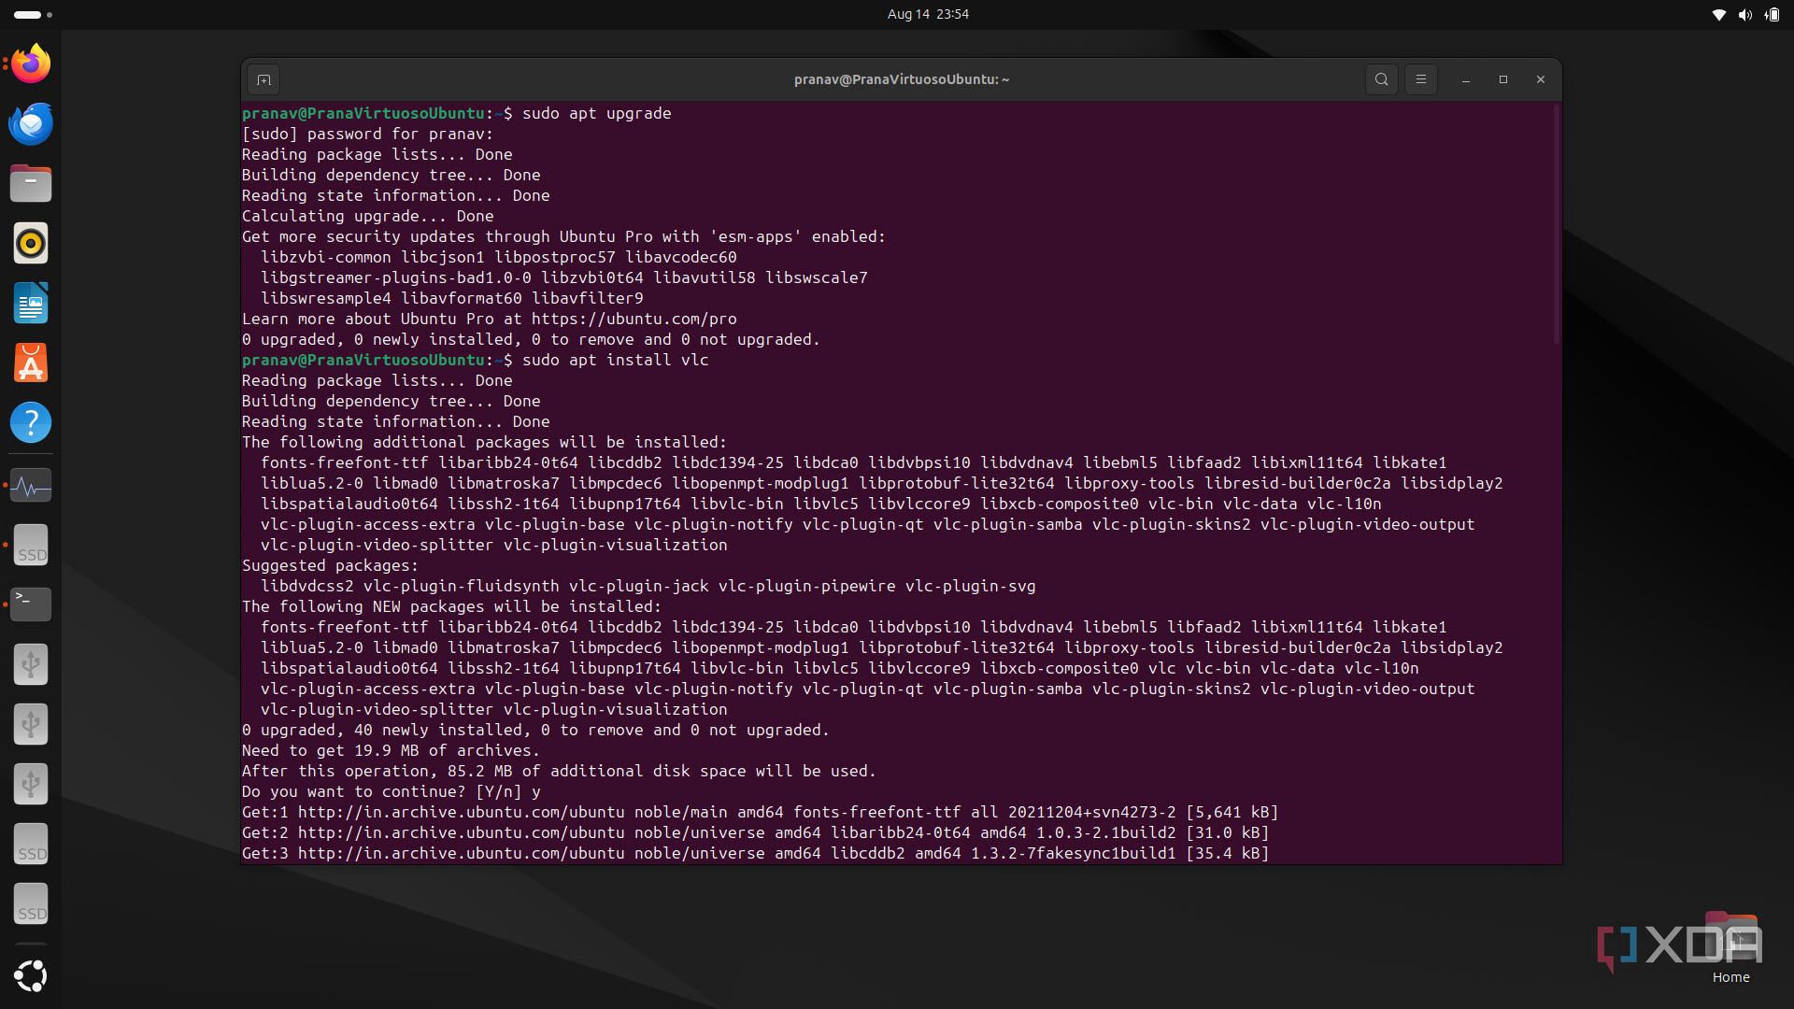Viewport: 1794px width, 1009px height.
Task: Open the second USB drive in the dock
Action: coord(31,724)
